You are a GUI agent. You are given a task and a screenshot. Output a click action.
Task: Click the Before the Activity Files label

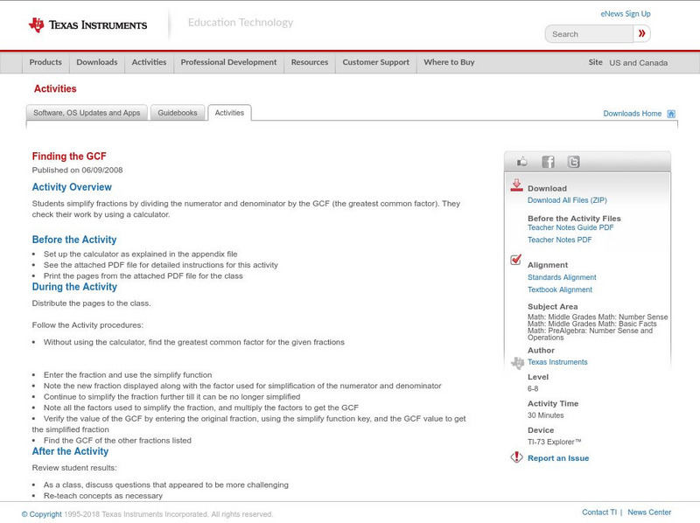coord(574,219)
